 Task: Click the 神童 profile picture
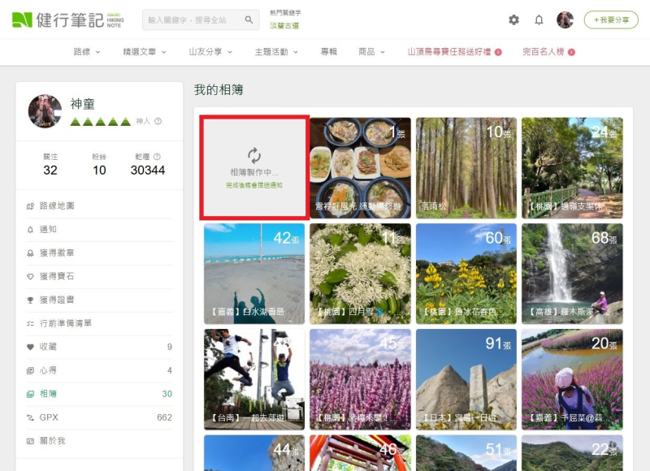pos(45,111)
